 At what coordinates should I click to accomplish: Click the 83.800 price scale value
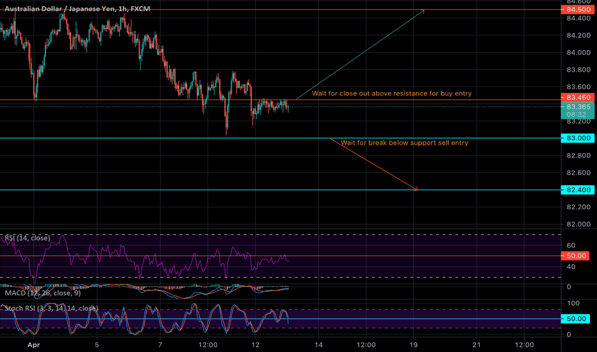point(578,70)
